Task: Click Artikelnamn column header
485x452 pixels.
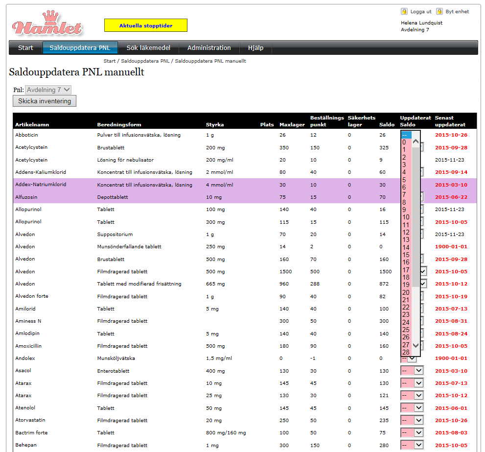Action: pos(32,124)
